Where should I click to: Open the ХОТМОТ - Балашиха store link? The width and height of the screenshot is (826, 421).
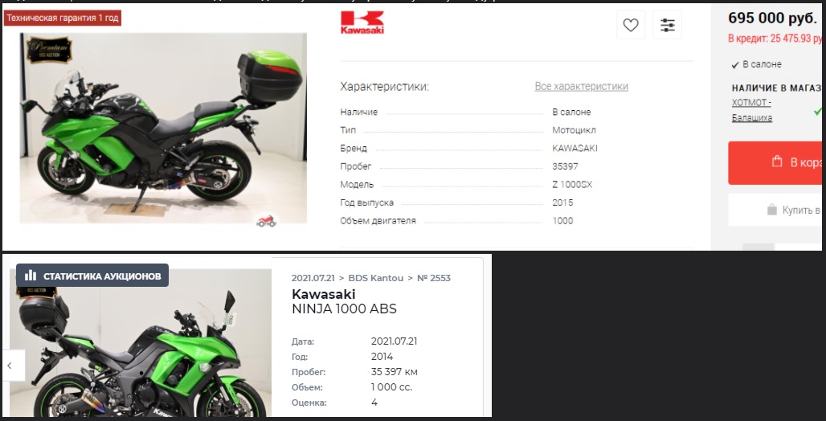(752, 109)
